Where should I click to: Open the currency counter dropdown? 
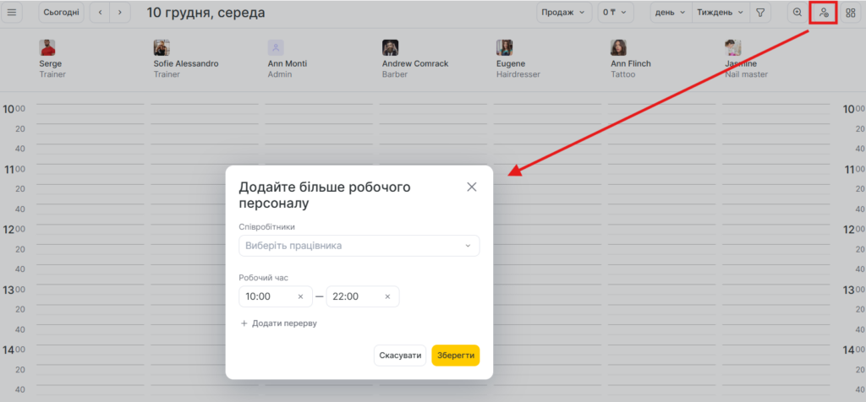[x=616, y=13]
